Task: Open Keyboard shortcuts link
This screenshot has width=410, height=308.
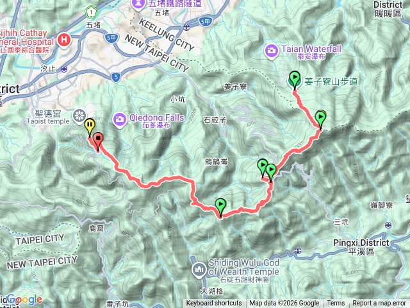Action: point(214,304)
